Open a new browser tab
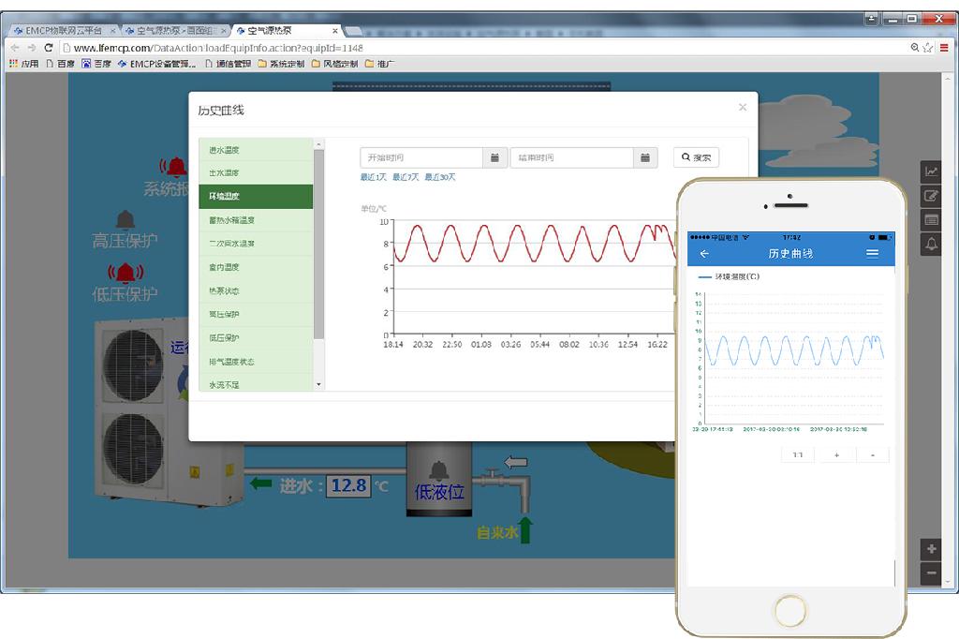The image size is (959, 639). 353,31
